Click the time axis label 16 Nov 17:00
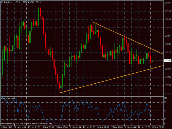 [103, 127]
